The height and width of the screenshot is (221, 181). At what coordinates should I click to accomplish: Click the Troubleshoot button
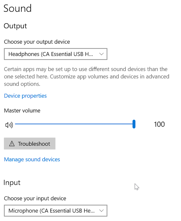click(x=30, y=144)
